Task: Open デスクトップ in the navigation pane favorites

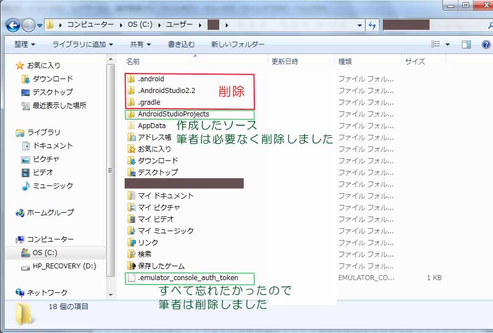Action: pos(47,92)
